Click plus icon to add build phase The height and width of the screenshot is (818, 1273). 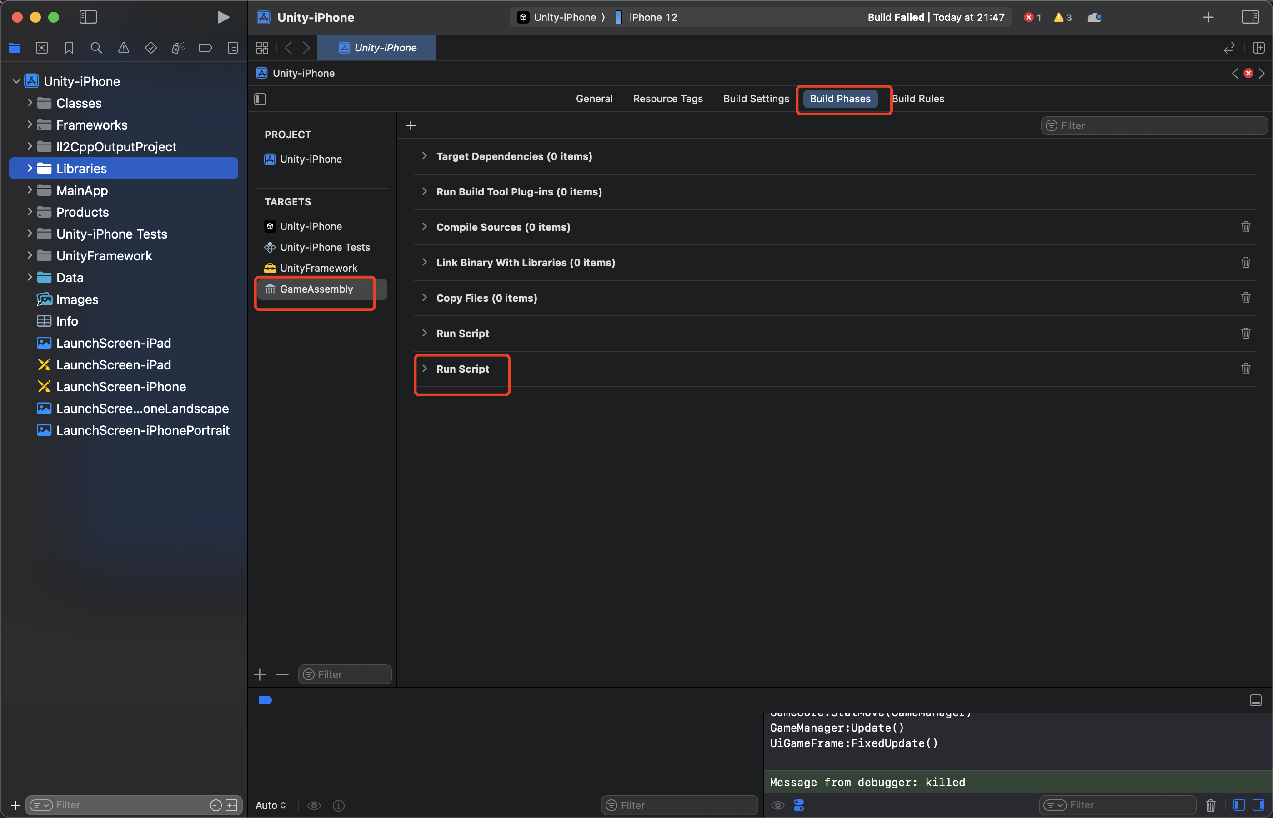coord(411,126)
